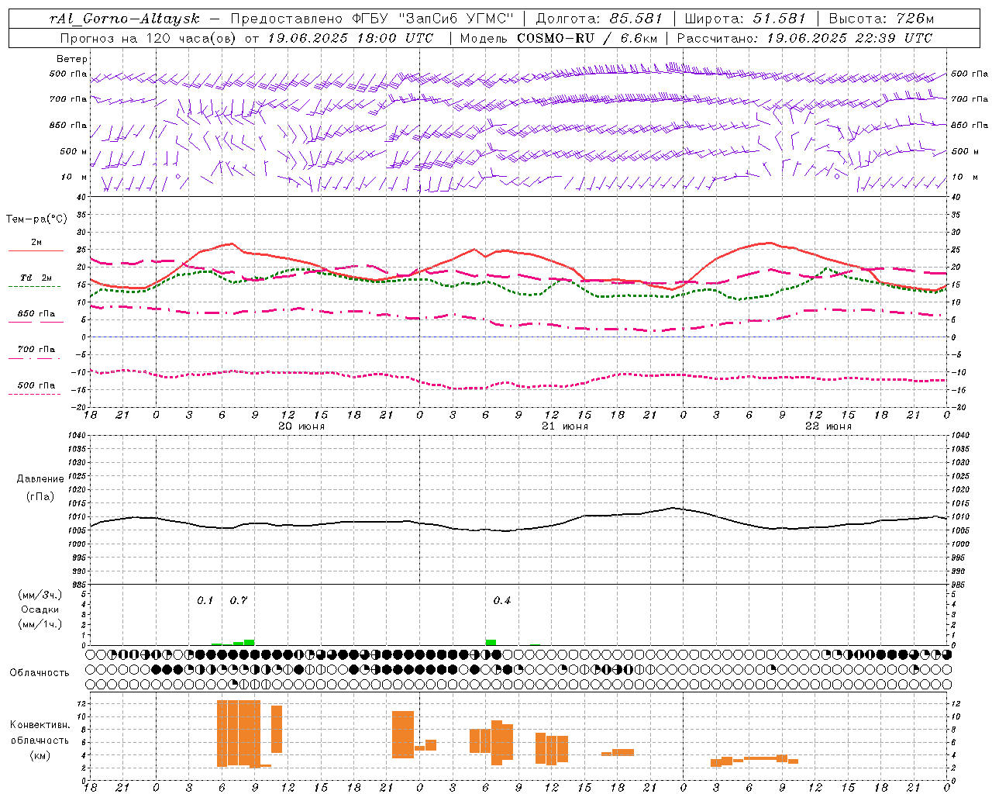Click the 500 гПа temperature legend entry

[36, 385]
